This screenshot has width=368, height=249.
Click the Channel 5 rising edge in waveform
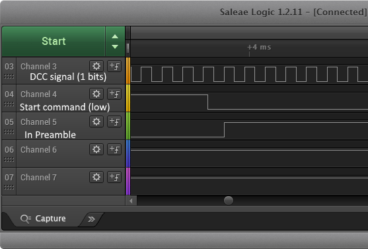224,129
